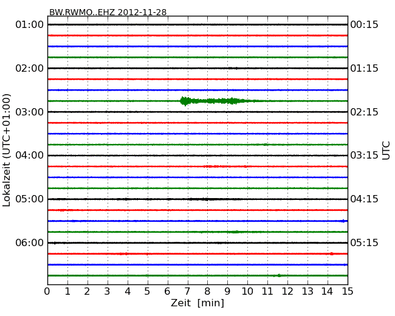
Task: Select x-axis tick label 6
Action: 167,292
